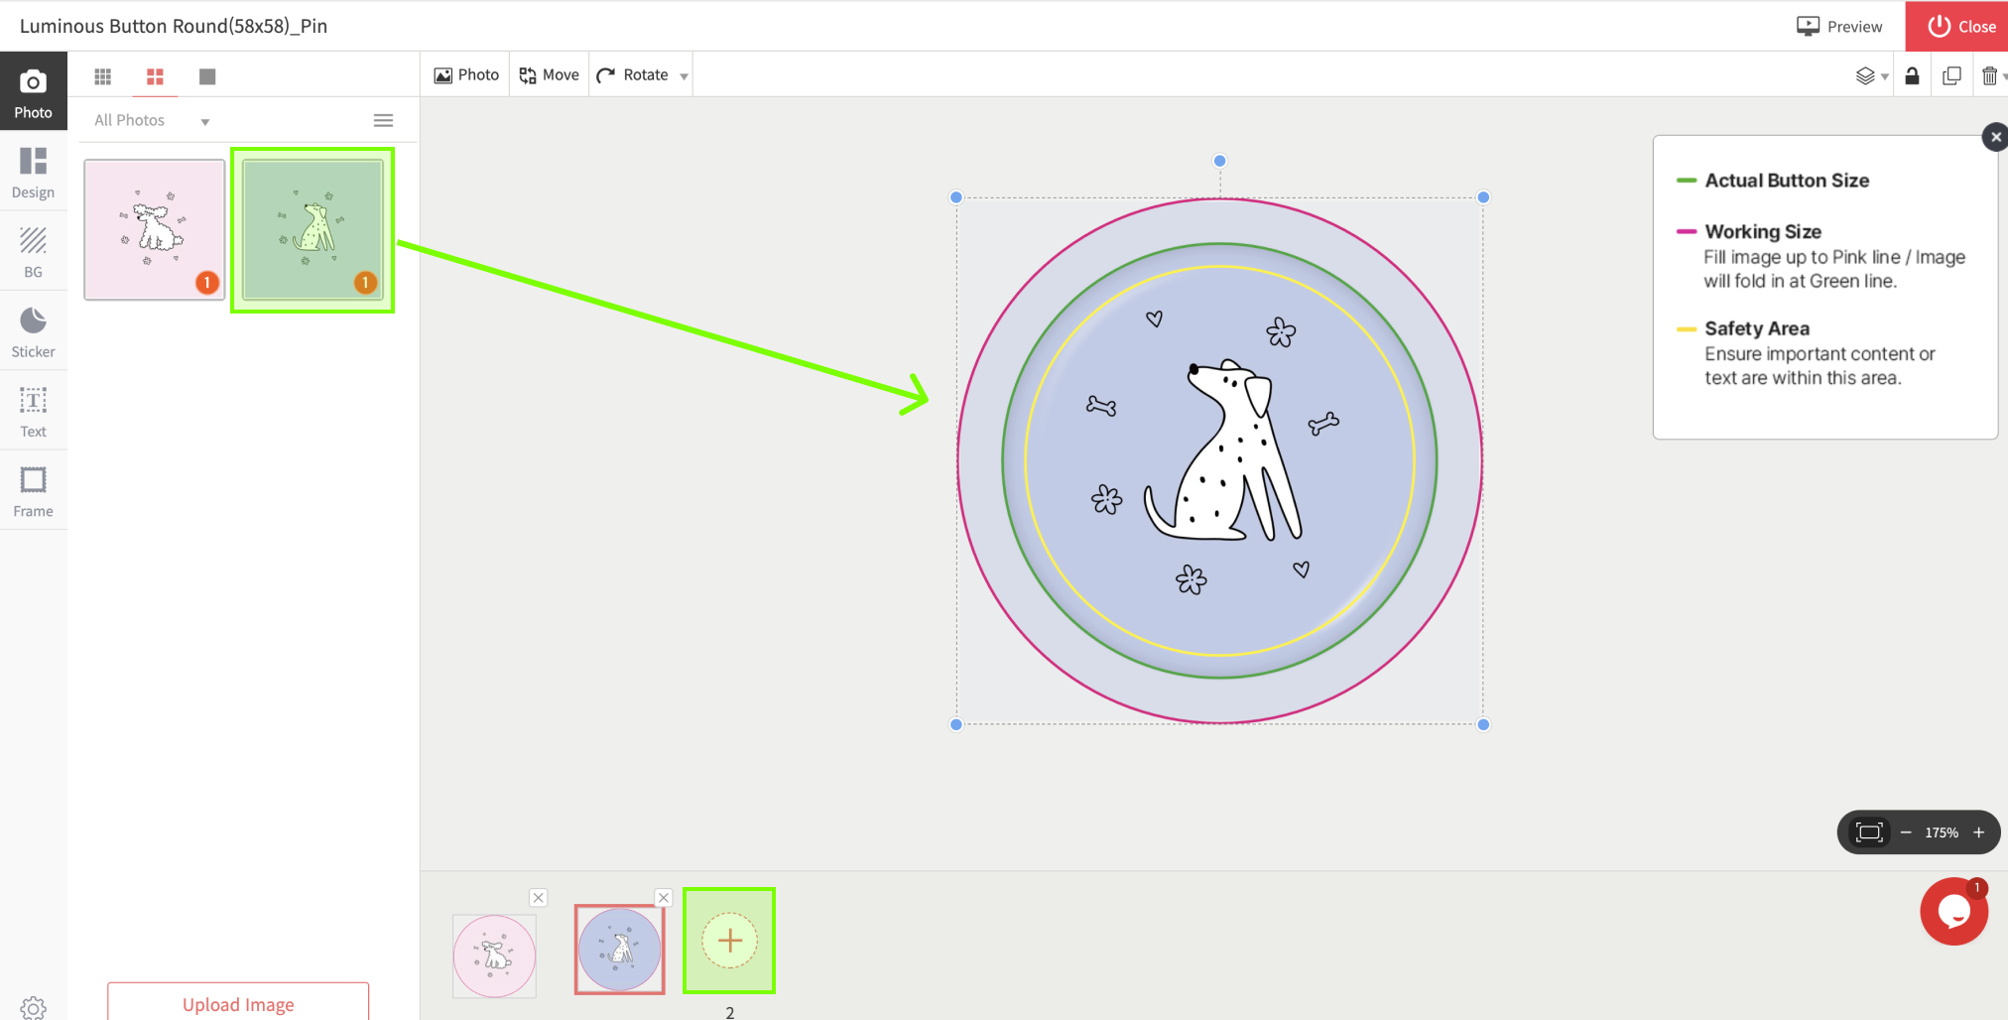This screenshot has height=1020, width=2008.
Task: Toggle the lock on the selected image
Action: 1912,76
